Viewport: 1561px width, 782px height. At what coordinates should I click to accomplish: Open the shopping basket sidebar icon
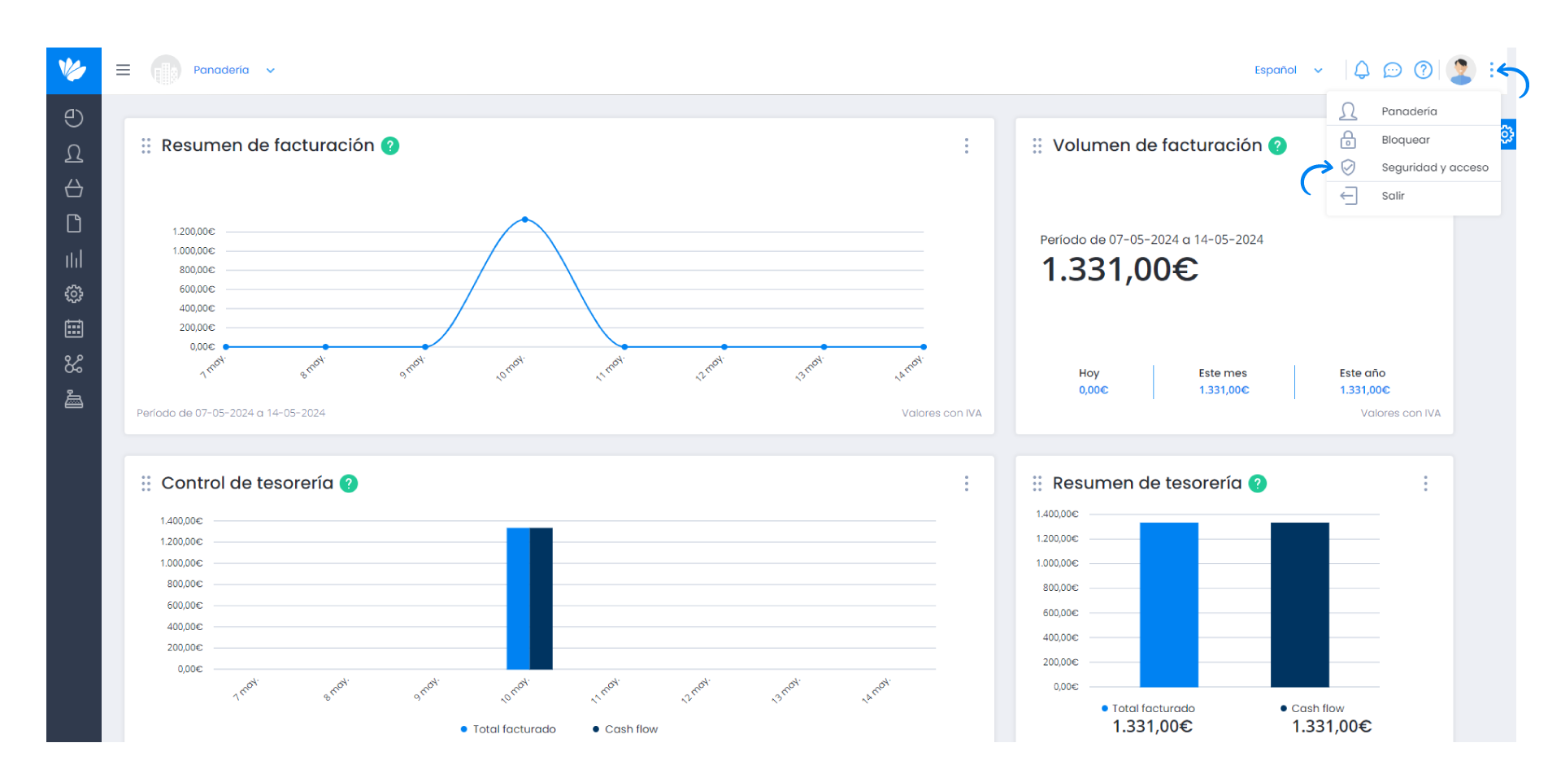(74, 189)
